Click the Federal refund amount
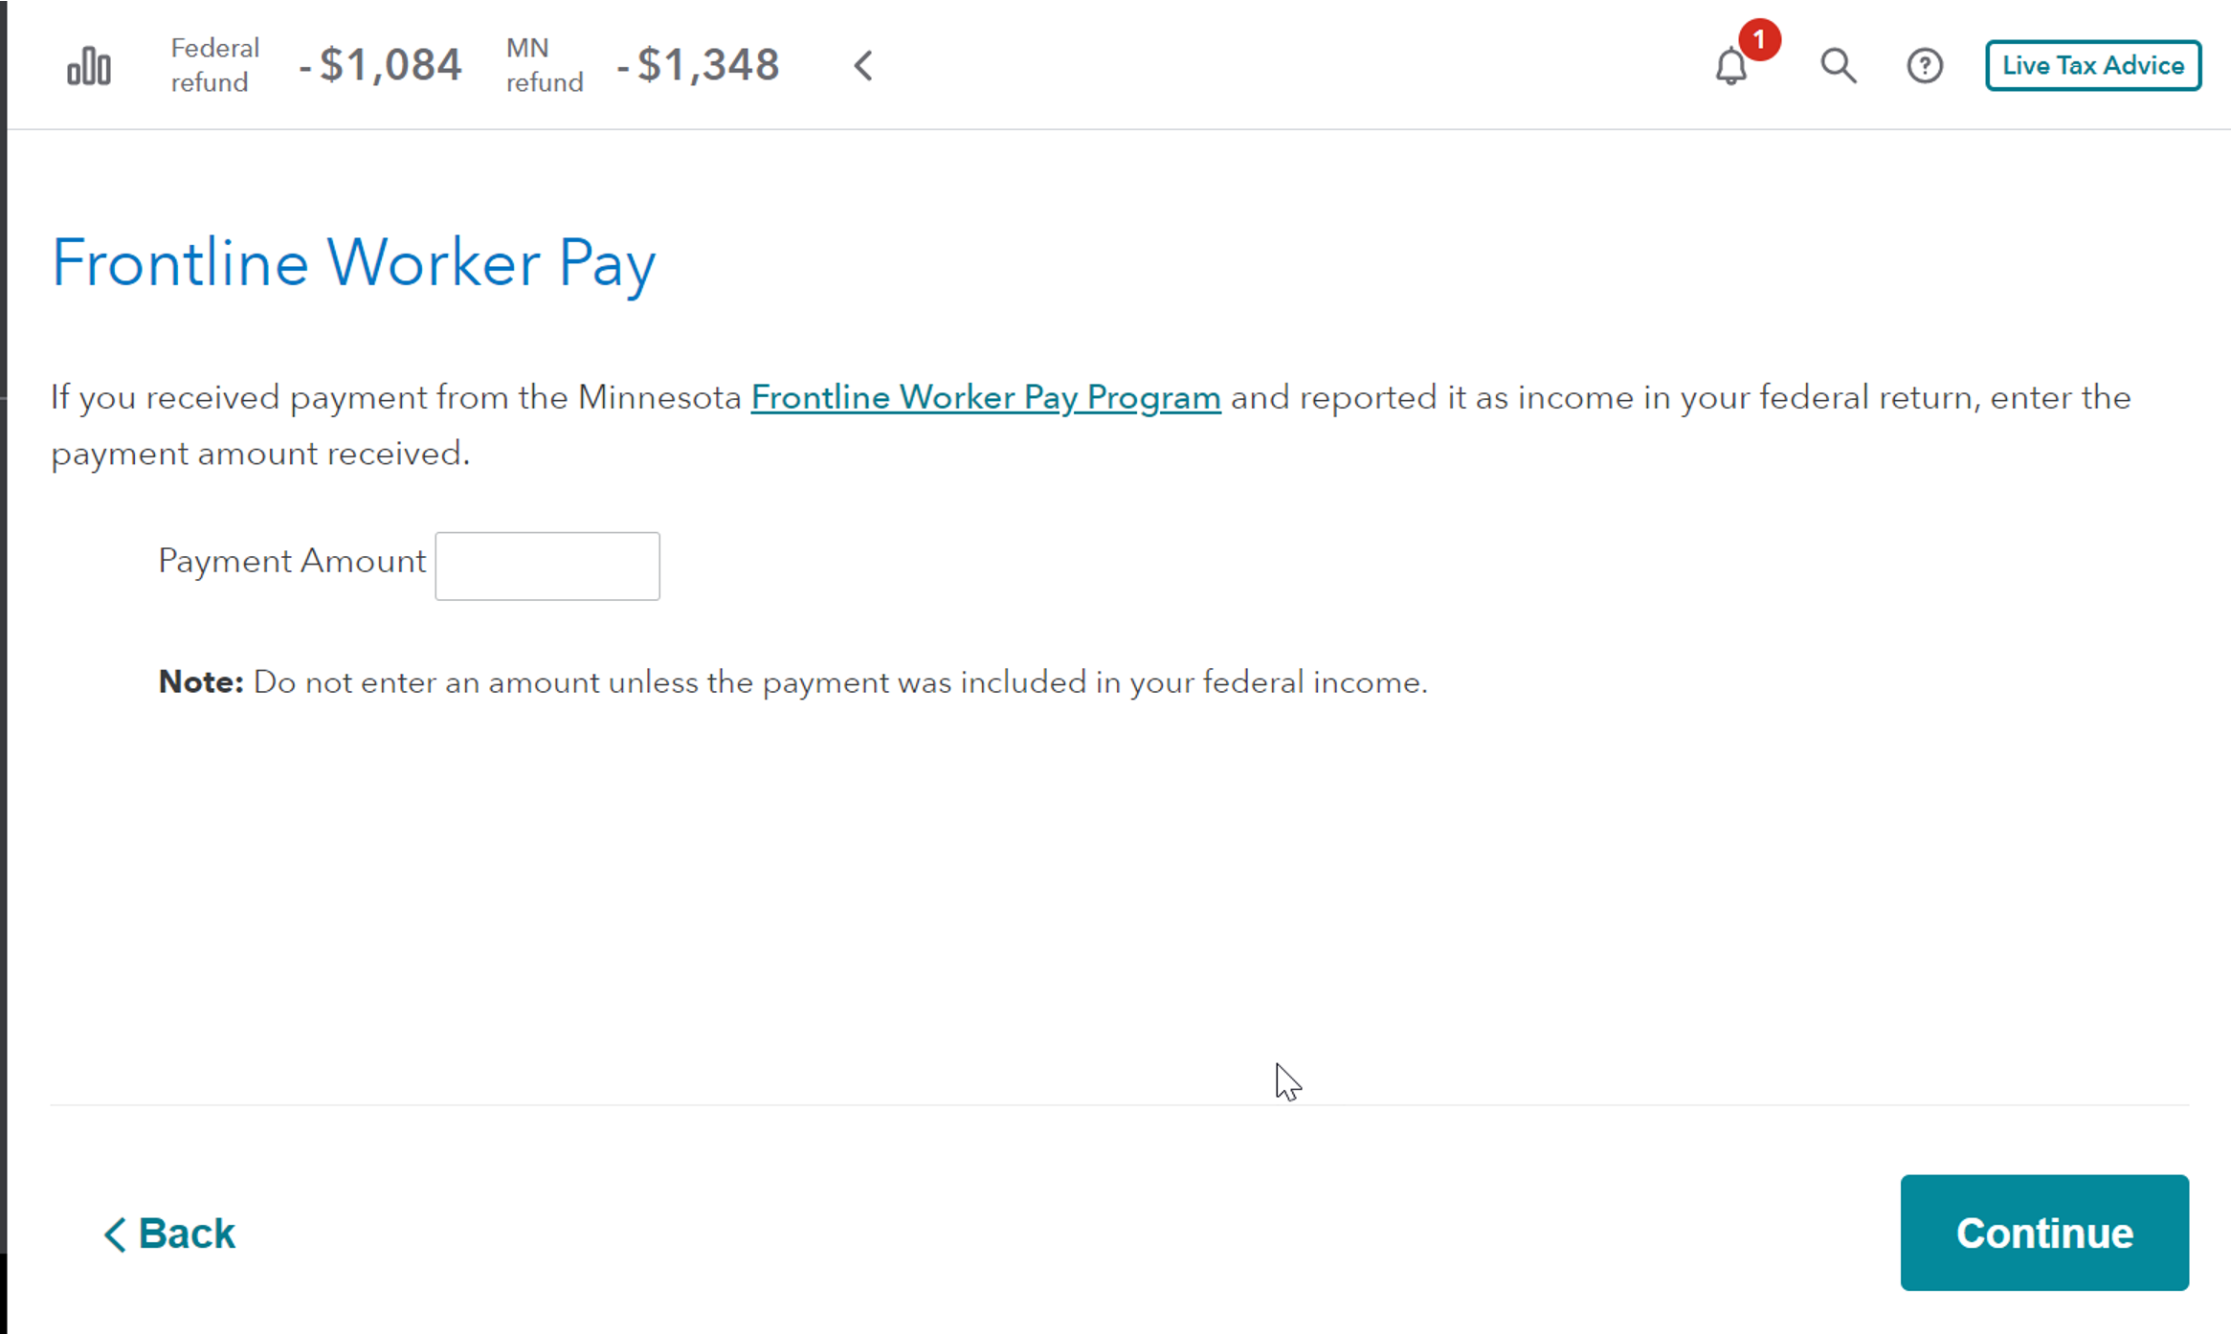The height and width of the screenshot is (1334, 2231). pos(380,65)
